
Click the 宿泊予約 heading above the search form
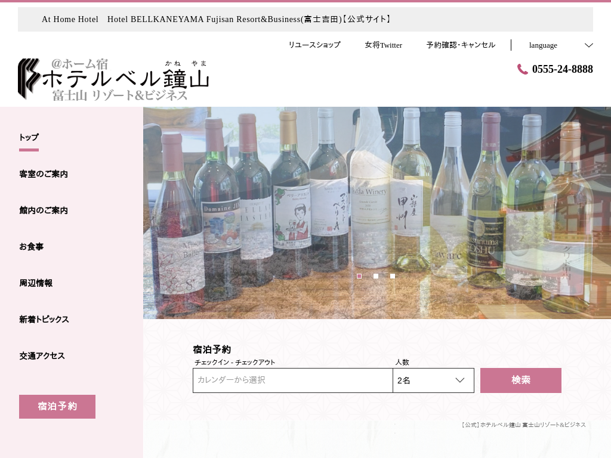tap(212, 349)
